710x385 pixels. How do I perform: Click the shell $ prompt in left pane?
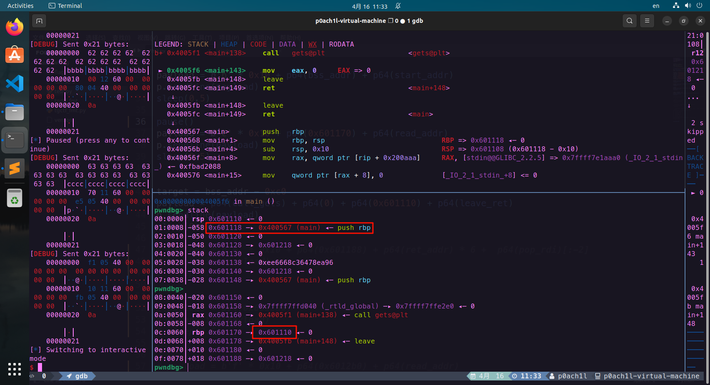(x=32, y=367)
